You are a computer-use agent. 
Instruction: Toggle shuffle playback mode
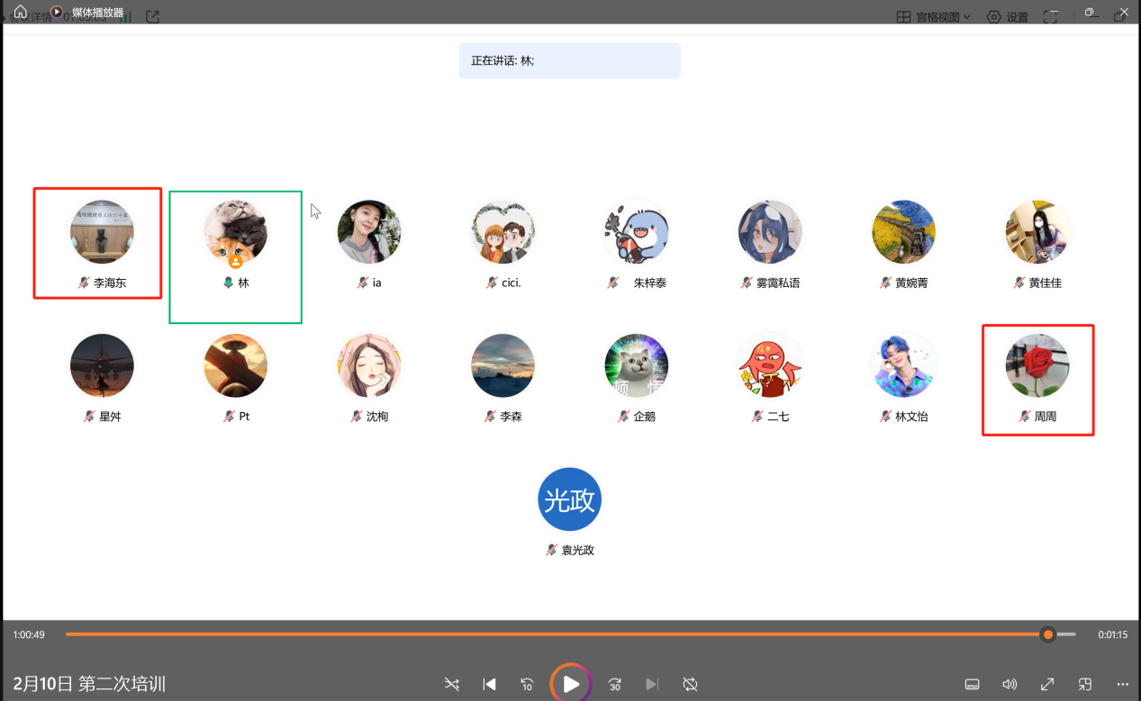click(x=452, y=684)
